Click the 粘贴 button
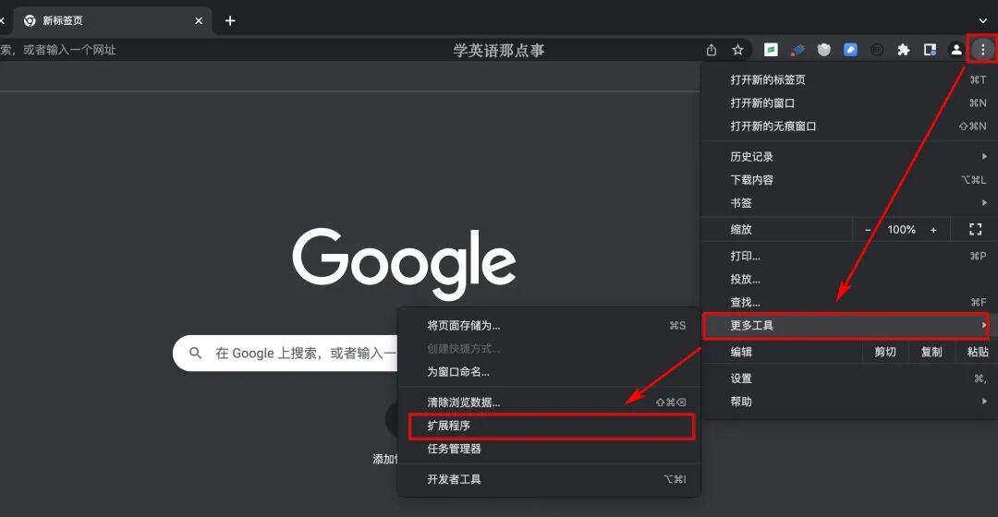The height and width of the screenshot is (517, 998). [977, 352]
